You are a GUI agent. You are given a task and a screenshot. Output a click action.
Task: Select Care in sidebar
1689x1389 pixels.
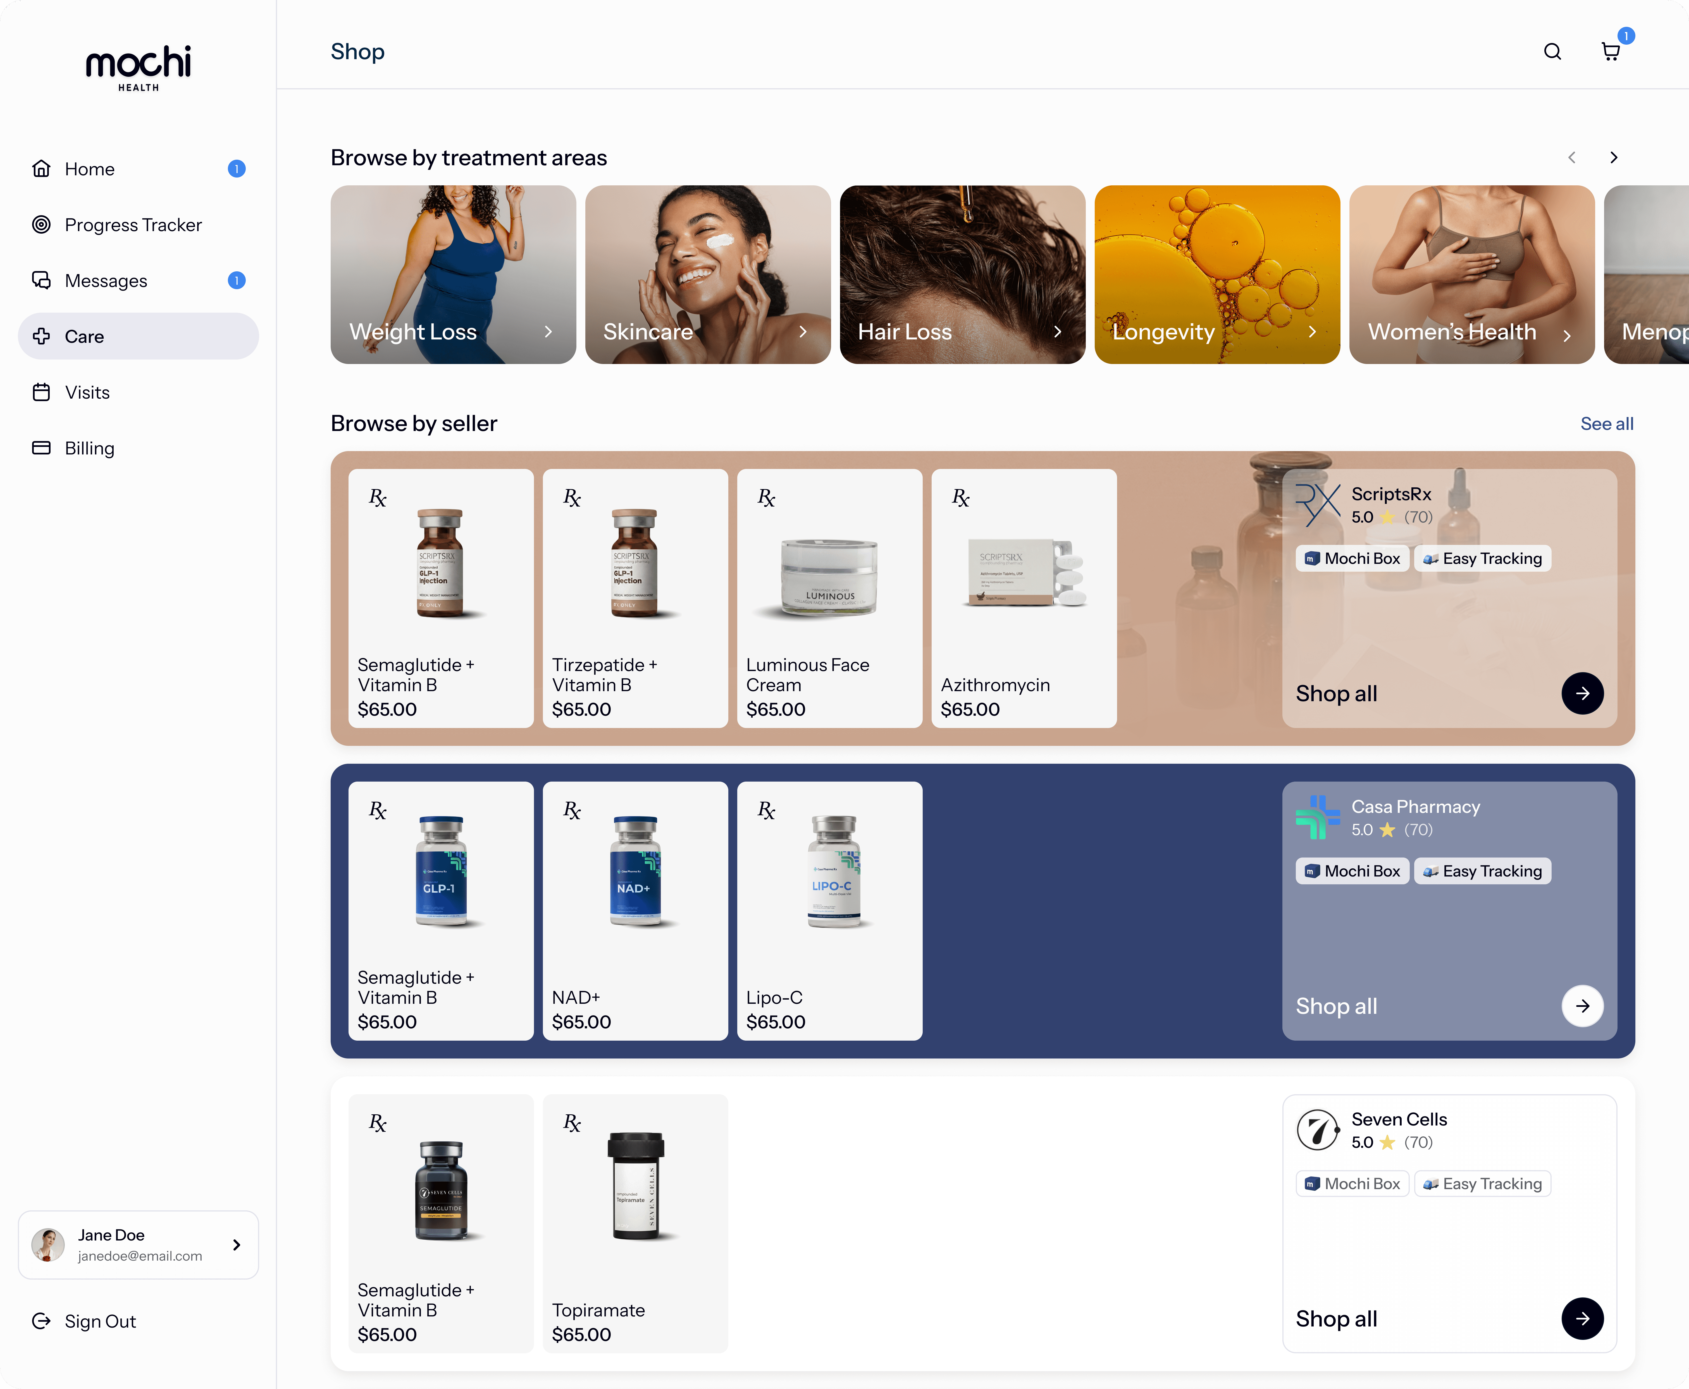pyautogui.click(x=139, y=336)
